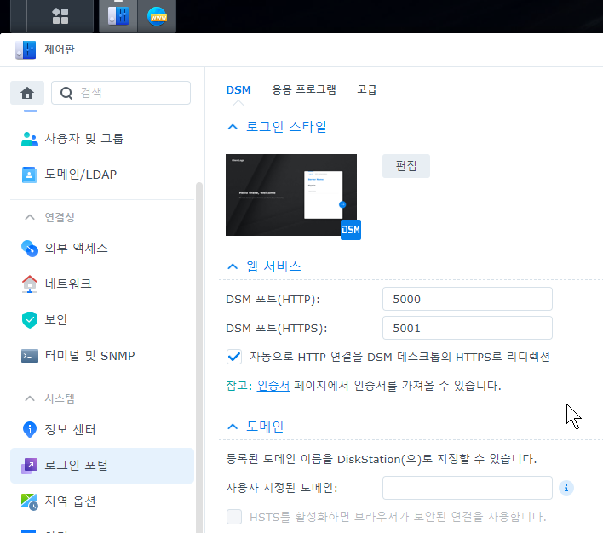The width and height of the screenshot is (603, 533).
Task: Click info icon beside custom domain field
Action: point(566,488)
